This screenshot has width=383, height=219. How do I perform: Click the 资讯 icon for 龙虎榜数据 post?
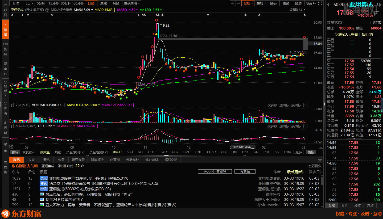(43, 189)
